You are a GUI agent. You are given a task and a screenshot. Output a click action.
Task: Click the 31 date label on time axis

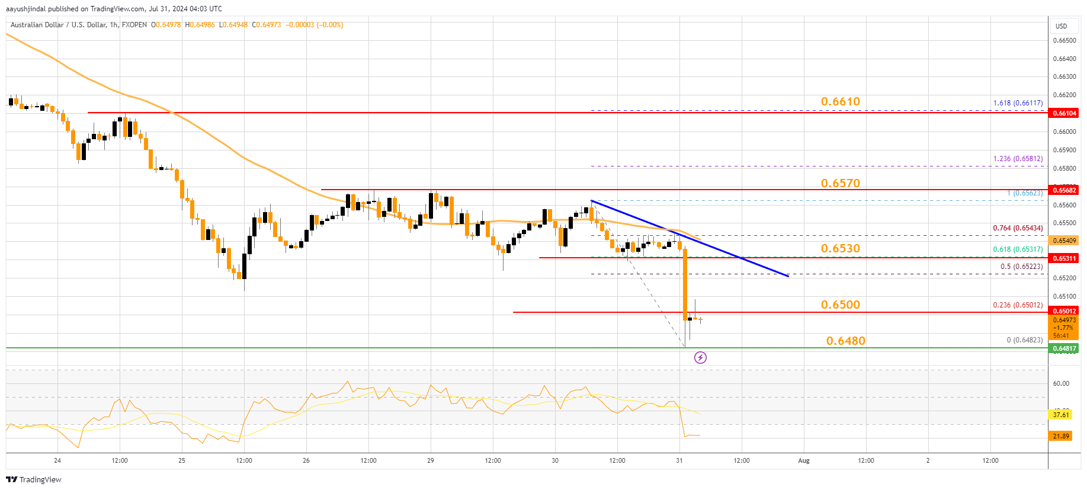point(679,460)
